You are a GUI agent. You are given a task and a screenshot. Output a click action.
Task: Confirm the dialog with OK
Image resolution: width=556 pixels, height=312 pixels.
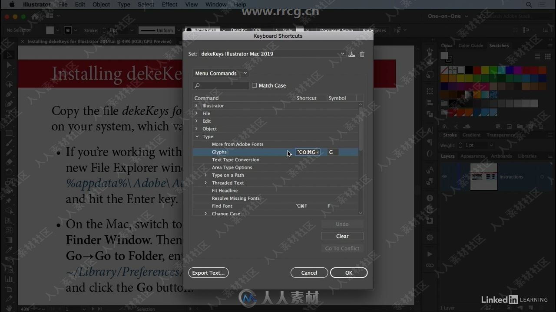(x=349, y=273)
